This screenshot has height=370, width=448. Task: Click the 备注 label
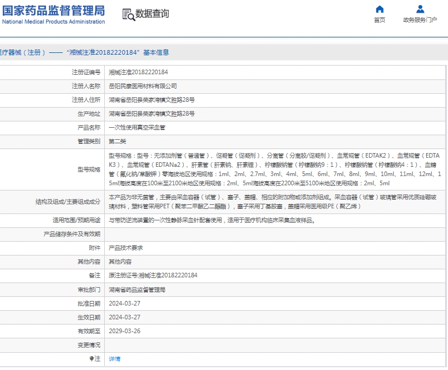click(94, 276)
